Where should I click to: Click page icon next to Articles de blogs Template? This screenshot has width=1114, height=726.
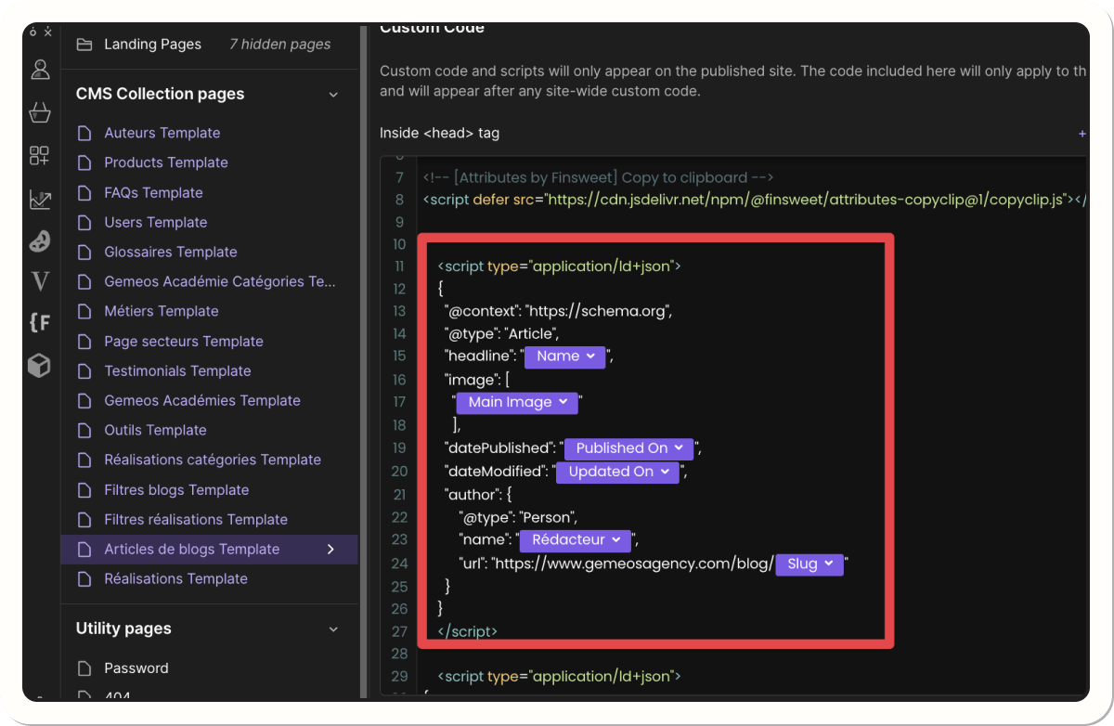click(x=84, y=549)
